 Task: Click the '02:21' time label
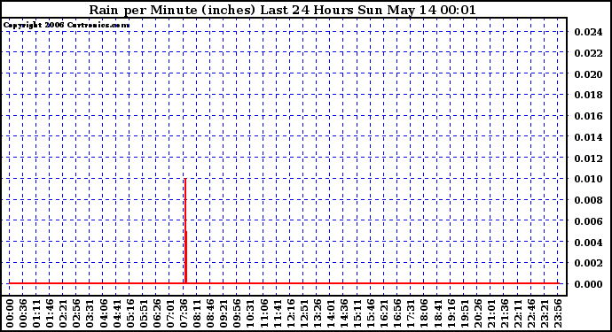tap(63, 313)
